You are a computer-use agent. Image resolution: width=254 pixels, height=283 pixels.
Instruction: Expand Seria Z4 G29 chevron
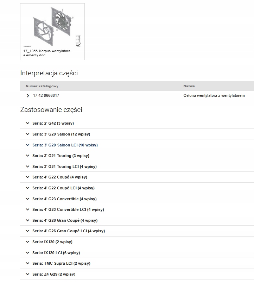(x=28, y=274)
